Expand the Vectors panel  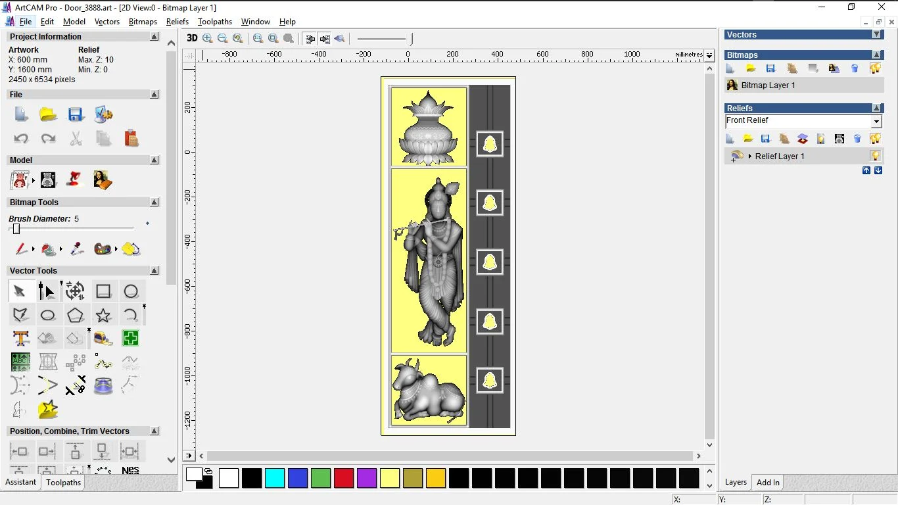pyautogui.click(x=876, y=35)
